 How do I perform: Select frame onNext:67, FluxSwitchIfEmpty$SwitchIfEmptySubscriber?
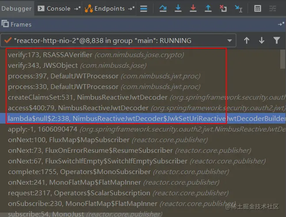click(x=143, y=161)
